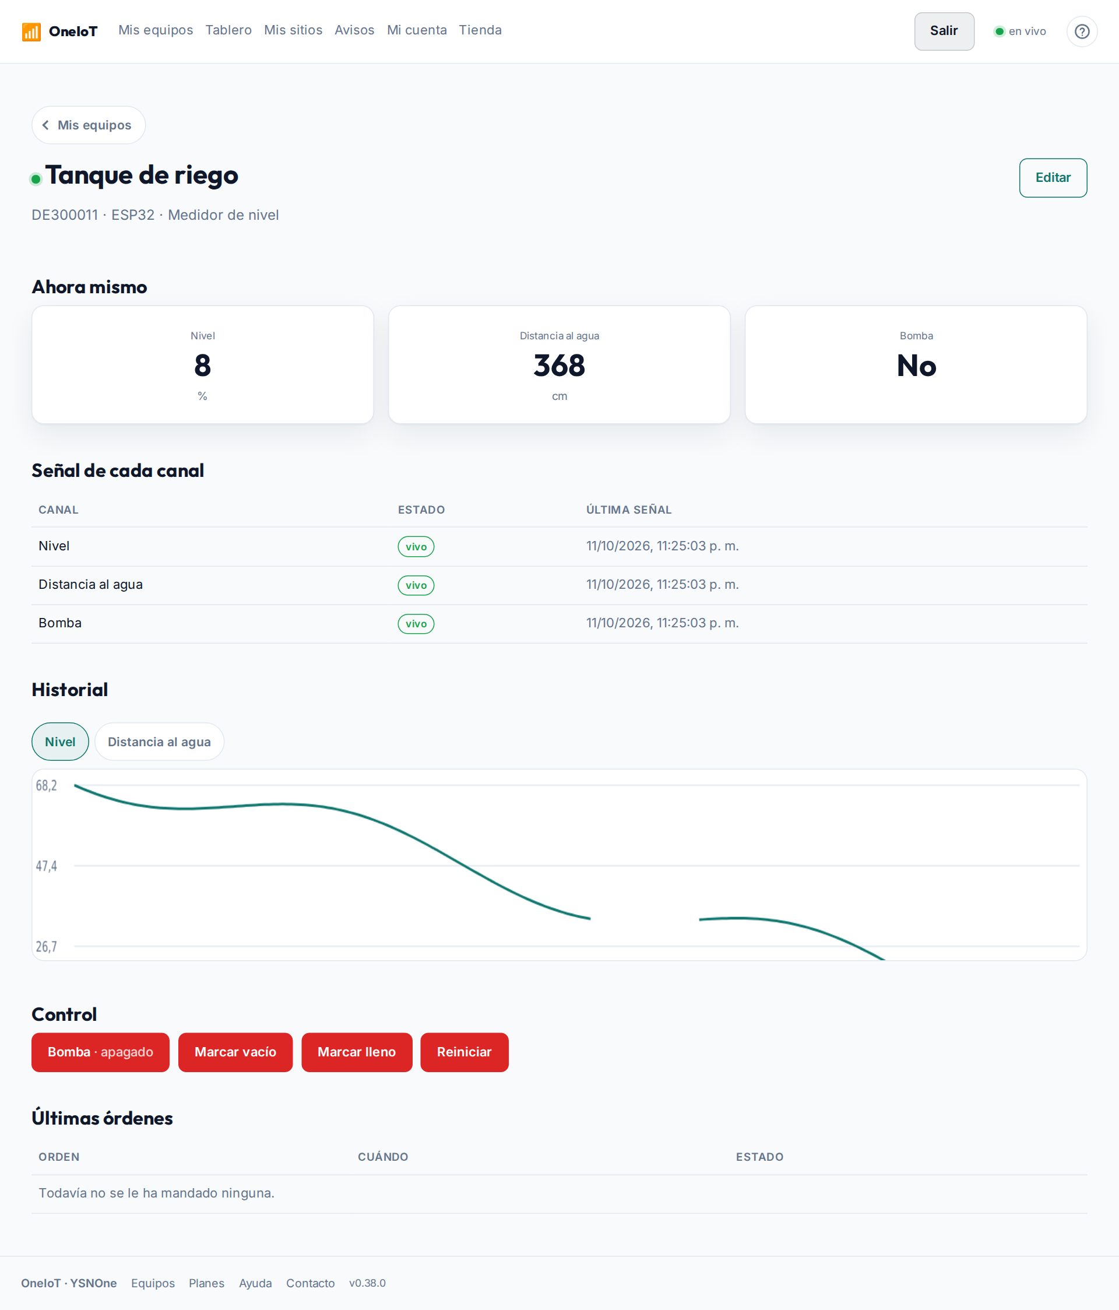Open the Planes footer link

coord(207,1283)
